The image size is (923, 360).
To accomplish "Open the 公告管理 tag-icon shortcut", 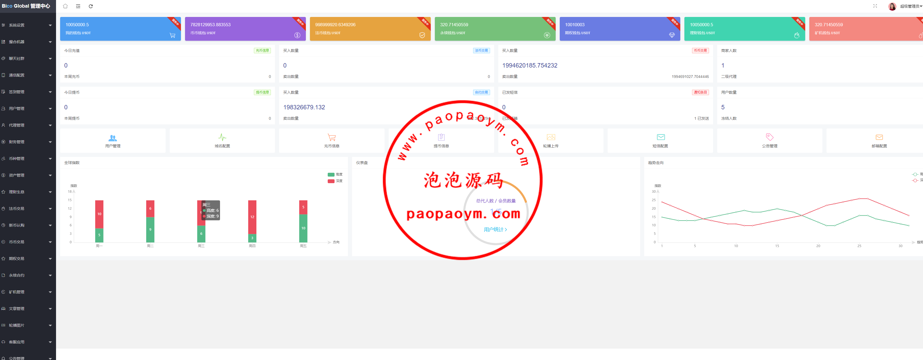I will click(770, 141).
